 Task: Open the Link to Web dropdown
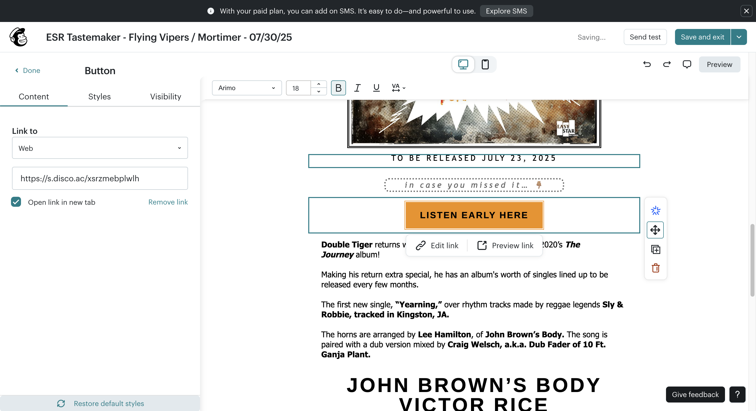100,148
